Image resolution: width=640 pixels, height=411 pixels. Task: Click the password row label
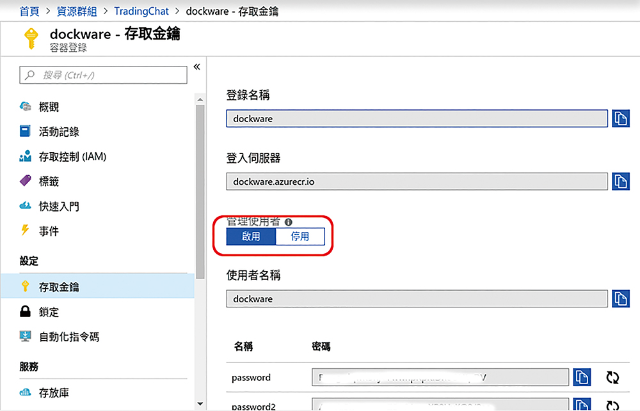tap(251, 378)
